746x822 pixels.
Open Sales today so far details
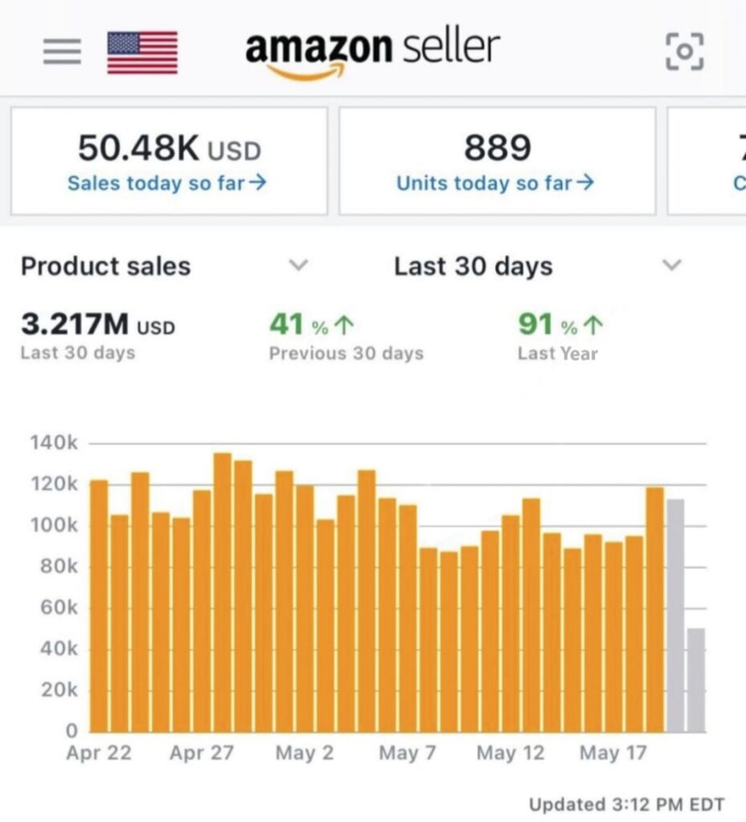167,183
